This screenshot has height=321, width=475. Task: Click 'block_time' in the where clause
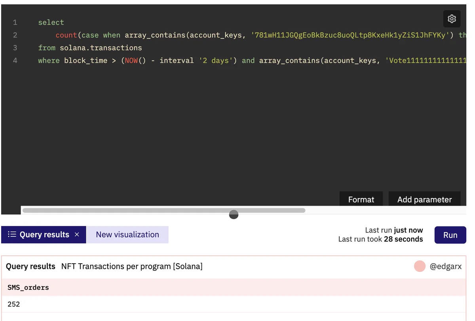[x=85, y=60]
